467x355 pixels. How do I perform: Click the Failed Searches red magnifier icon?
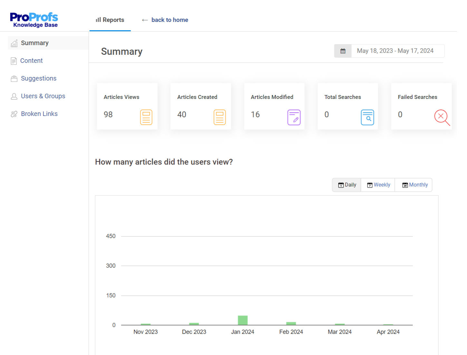pos(442,118)
